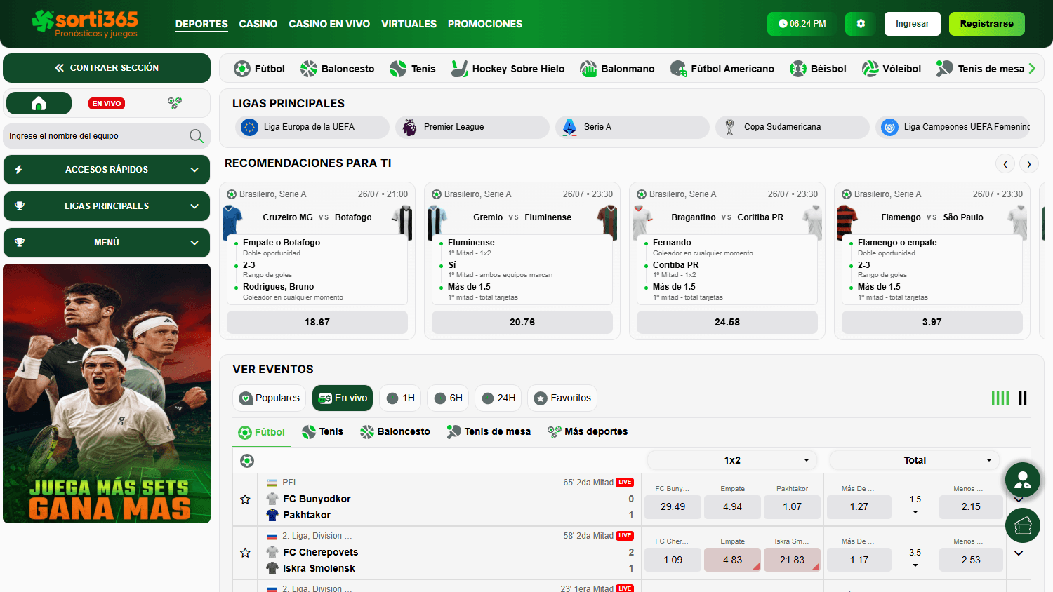
Task: Switch to the four-column view icon
Action: 1000,398
